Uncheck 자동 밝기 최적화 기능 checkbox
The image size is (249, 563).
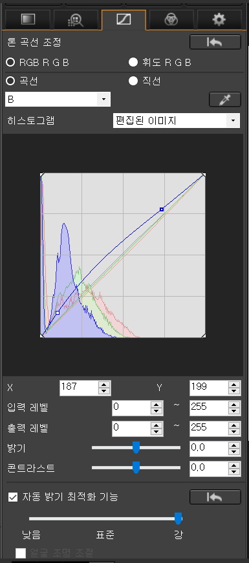pos(13,497)
